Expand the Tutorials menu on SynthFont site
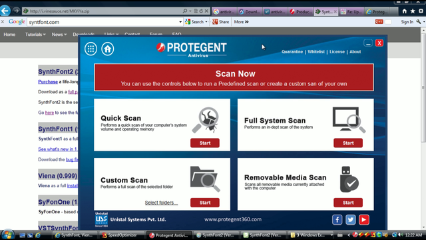 35,35
